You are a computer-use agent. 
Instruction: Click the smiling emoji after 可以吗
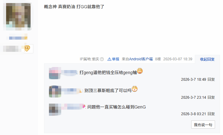click(135, 89)
